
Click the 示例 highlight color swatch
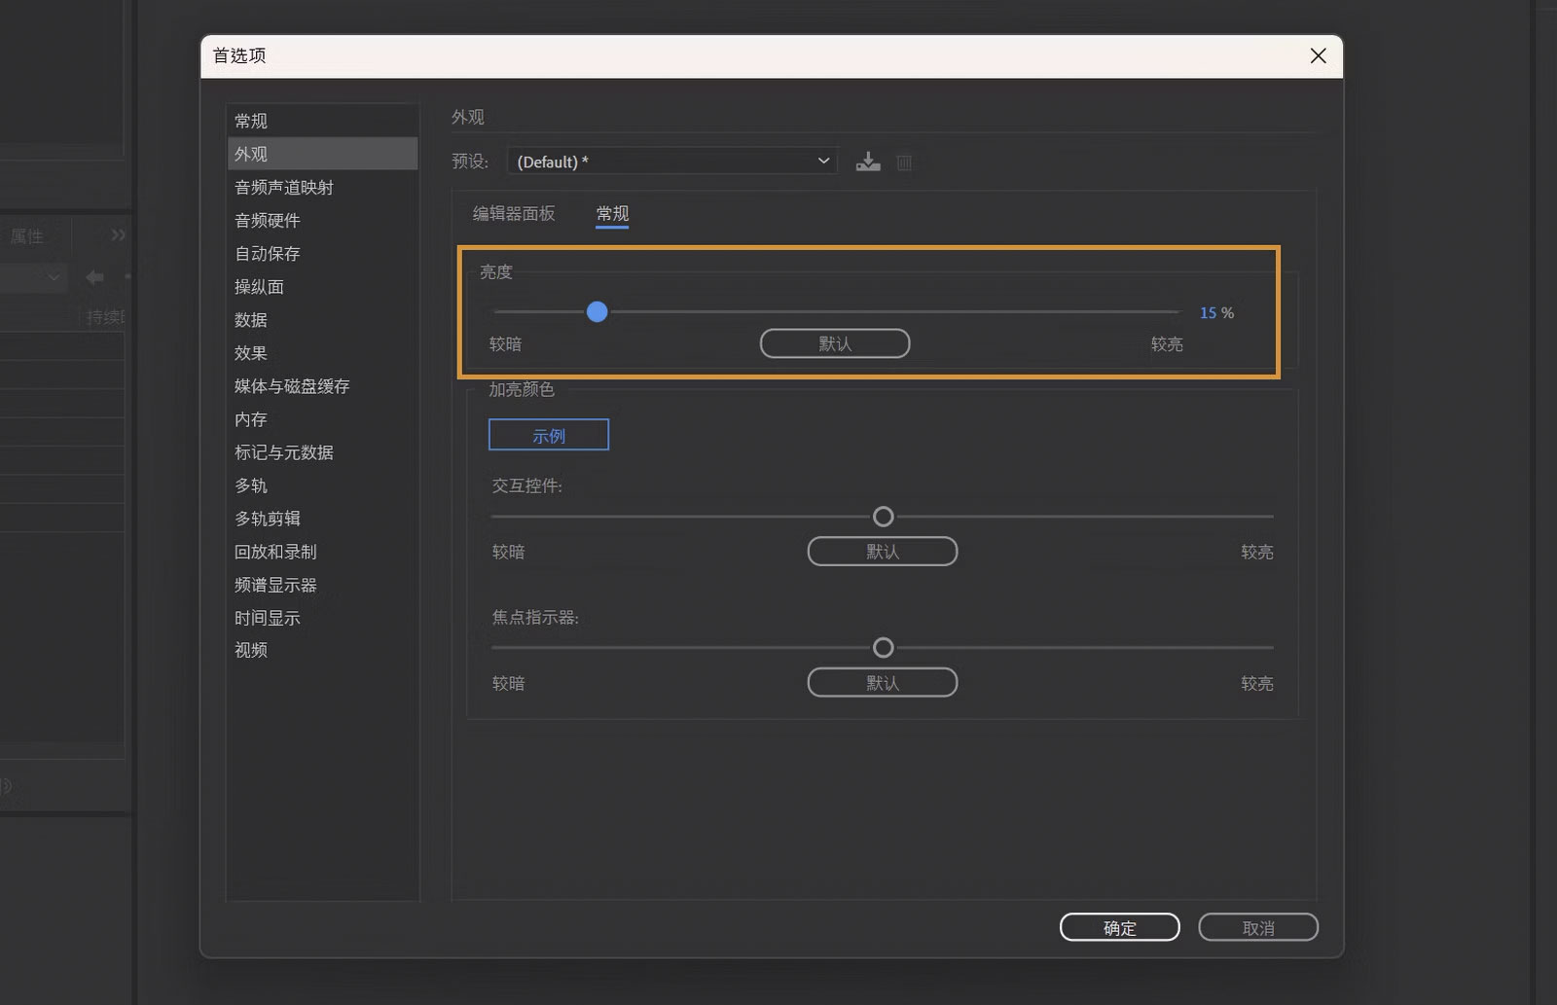(x=549, y=435)
